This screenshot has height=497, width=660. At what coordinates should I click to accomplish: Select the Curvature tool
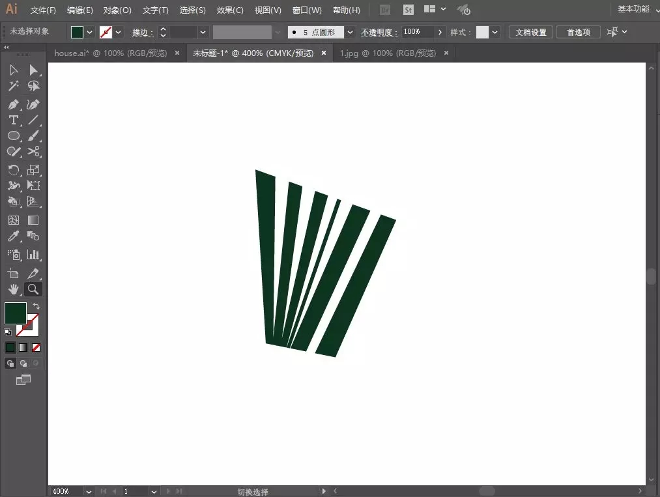pyautogui.click(x=33, y=104)
